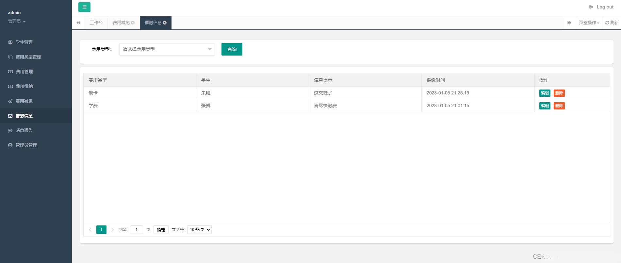Open 费用类型管理 in the sidebar

click(36, 57)
